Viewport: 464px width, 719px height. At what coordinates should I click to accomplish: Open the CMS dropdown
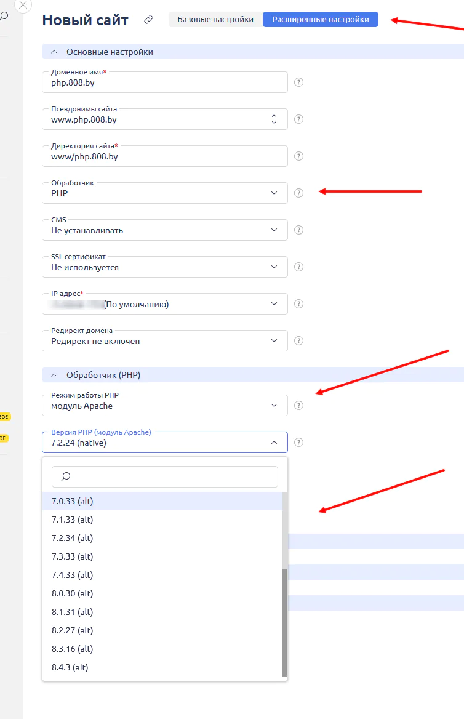(x=164, y=230)
